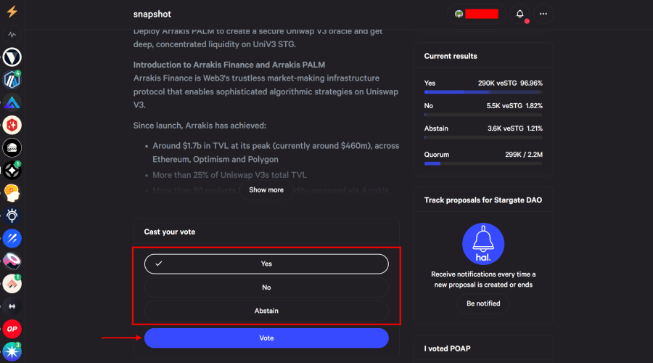Image resolution: width=653 pixels, height=363 pixels.
Task: Open the notifications bell
Action: point(519,14)
